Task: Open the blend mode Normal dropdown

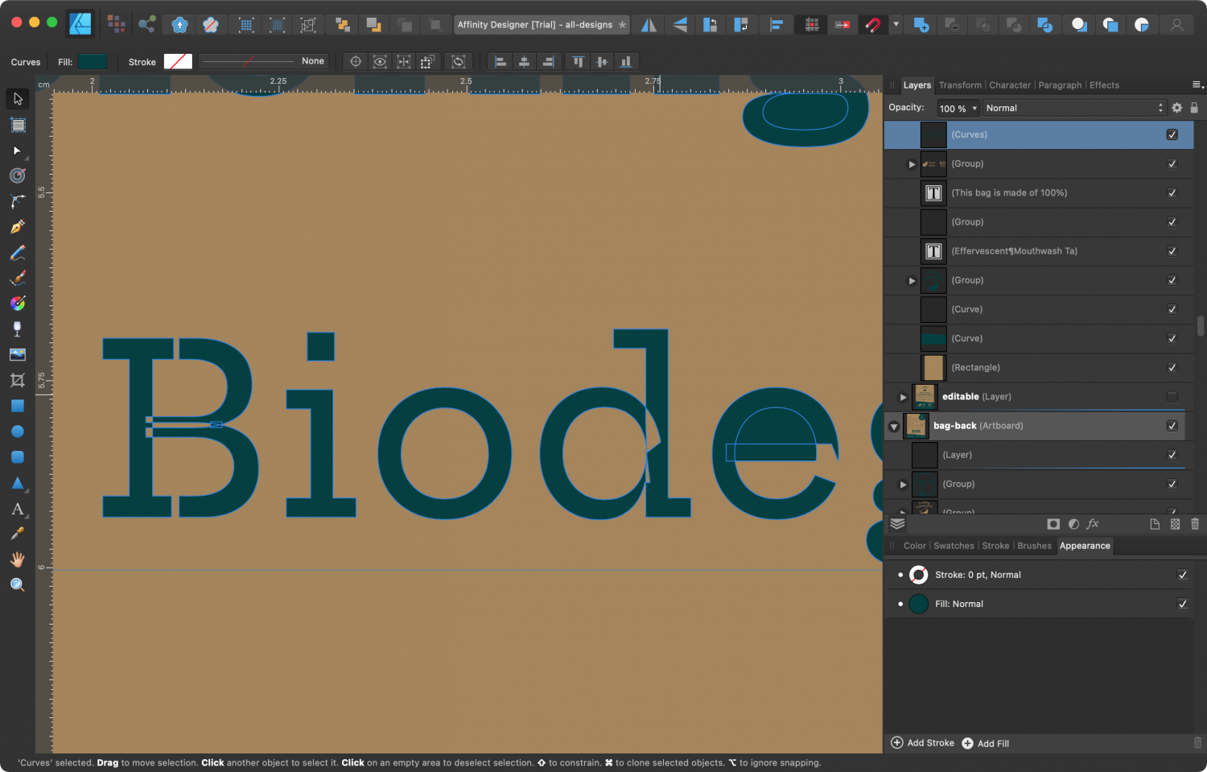Action: pos(1074,107)
